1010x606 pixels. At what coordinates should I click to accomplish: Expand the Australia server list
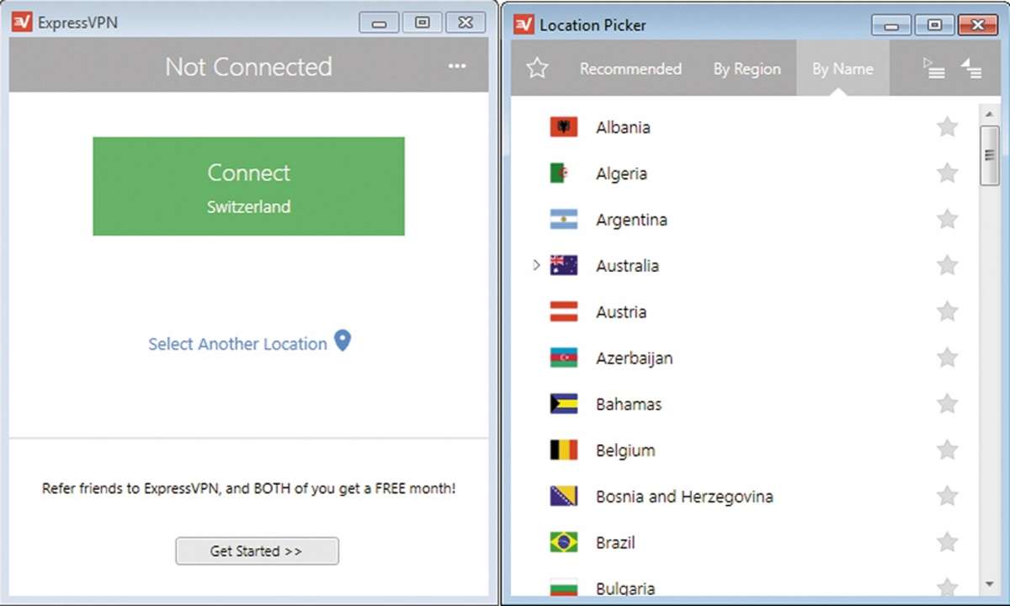[x=536, y=265]
